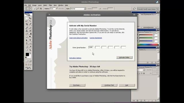Click the Adobe feather logo atop toolbox
Viewport: 184px width, 103px height.
pyautogui.click(x=28, y=15)
